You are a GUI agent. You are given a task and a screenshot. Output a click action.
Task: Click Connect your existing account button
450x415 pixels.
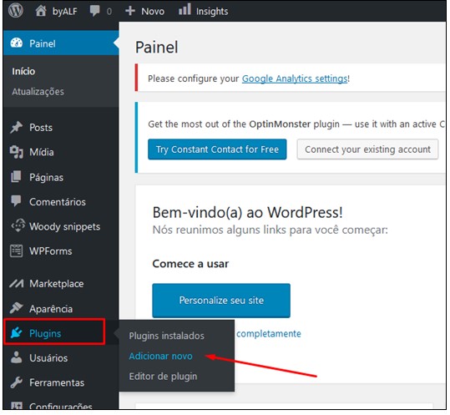tap(367, 149)
